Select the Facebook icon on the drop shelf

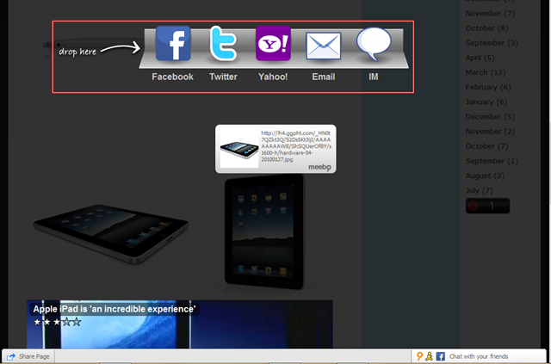pos(173,43)
